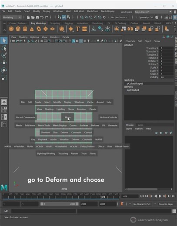Click the Maya M logo icon
Viewport: 177px width, 226px height.
point(4,187)
